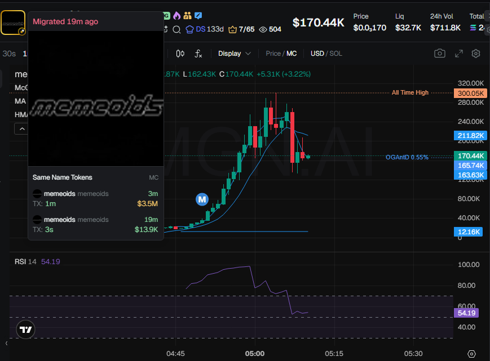Open the candlestick chart type selector
490x361 pixels.
(x=180, y=54)
